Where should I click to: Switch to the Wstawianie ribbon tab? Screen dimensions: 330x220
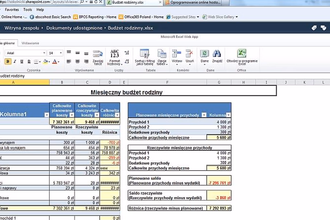[30, 43]
